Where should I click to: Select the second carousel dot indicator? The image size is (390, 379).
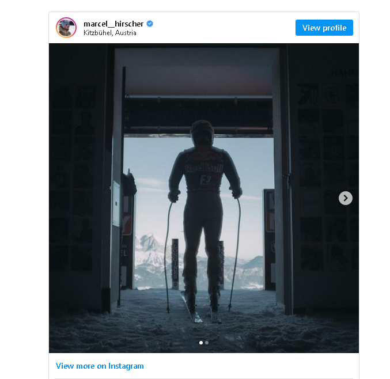coord(207,343)
